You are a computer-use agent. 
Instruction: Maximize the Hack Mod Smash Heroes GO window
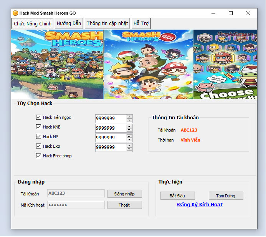(x=231, y=13)
